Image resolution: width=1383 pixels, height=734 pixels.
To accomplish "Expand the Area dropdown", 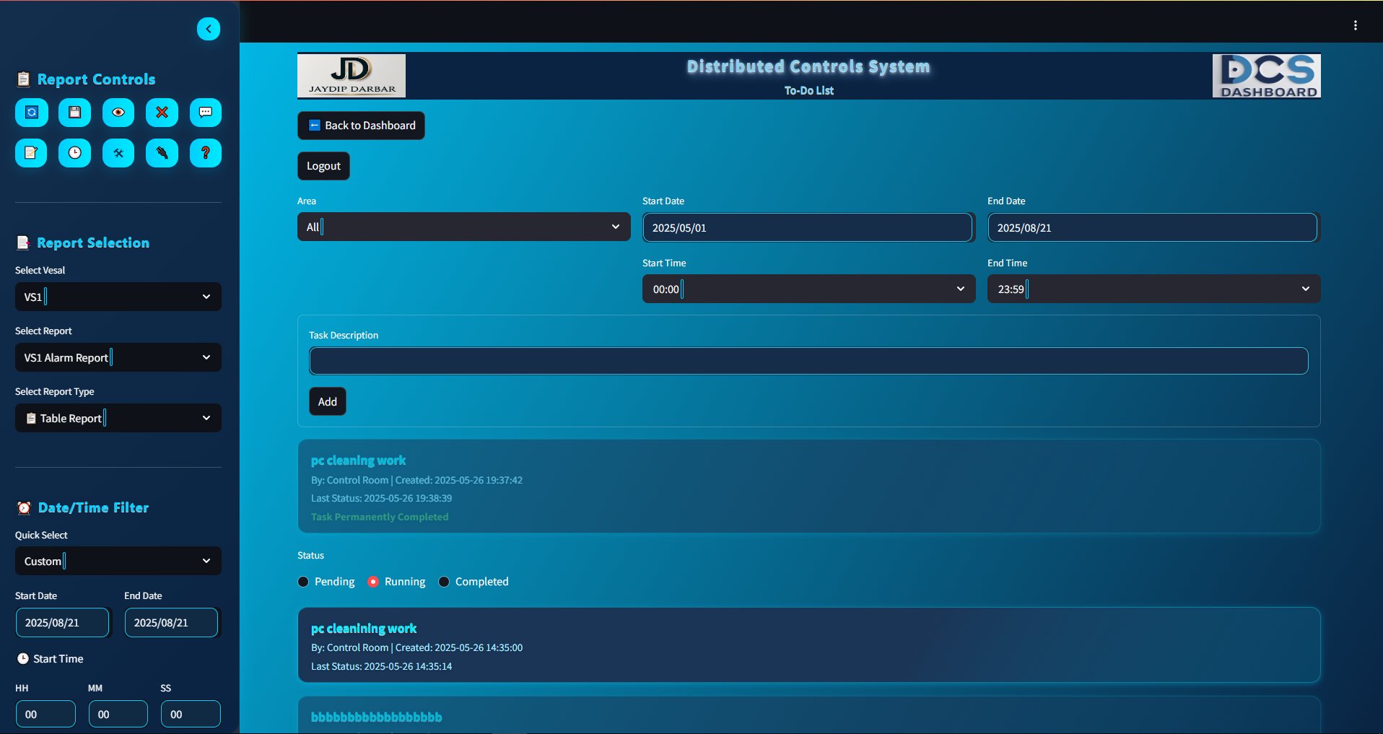I will pyautogui.click(x=463, y=227).
